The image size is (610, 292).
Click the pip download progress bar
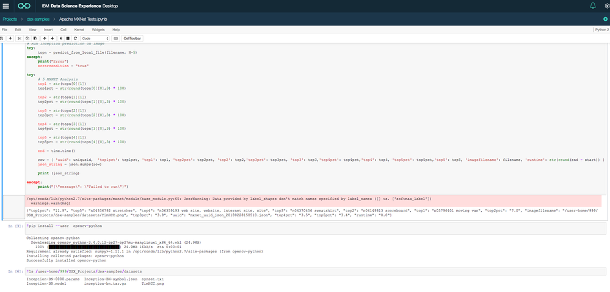pos(84,246)
